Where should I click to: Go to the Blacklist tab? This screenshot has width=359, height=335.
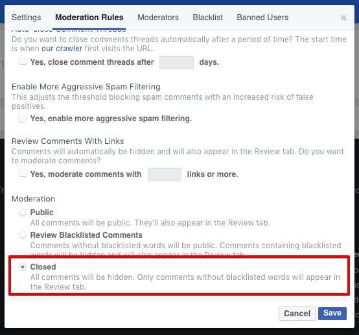point(207,17)
